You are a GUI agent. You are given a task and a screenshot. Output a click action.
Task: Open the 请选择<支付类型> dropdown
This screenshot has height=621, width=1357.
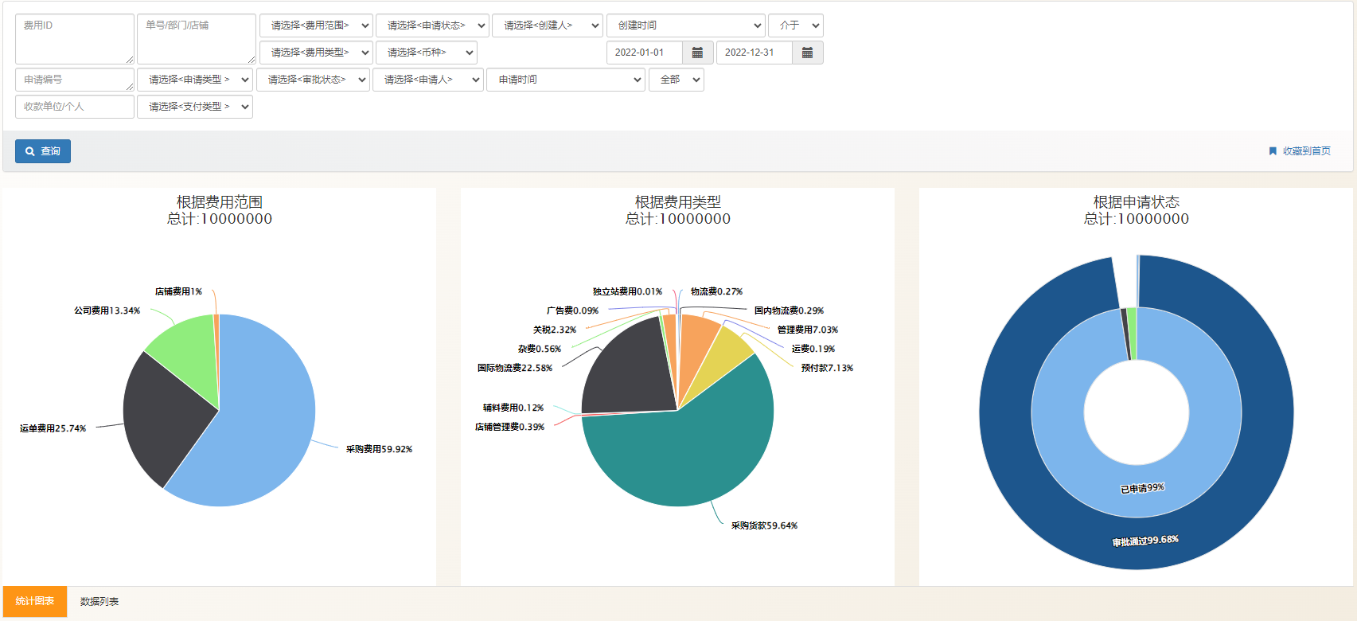point(195,107)
